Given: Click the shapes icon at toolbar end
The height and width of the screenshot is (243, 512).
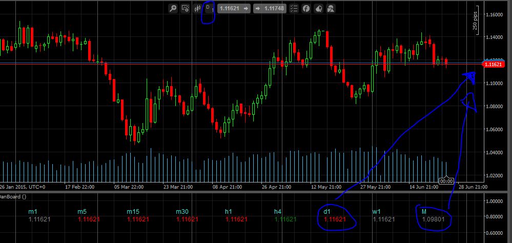Looking at the screenshot, I should point(331,8).
